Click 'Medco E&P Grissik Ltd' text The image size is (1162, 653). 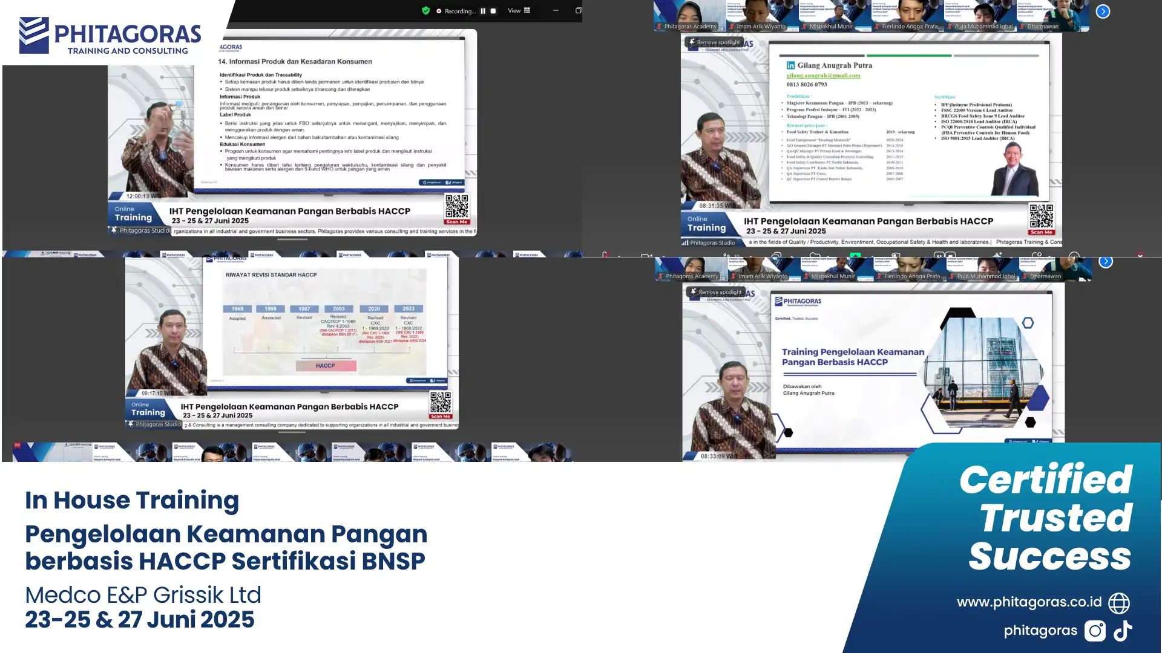(x=143, y=596)
